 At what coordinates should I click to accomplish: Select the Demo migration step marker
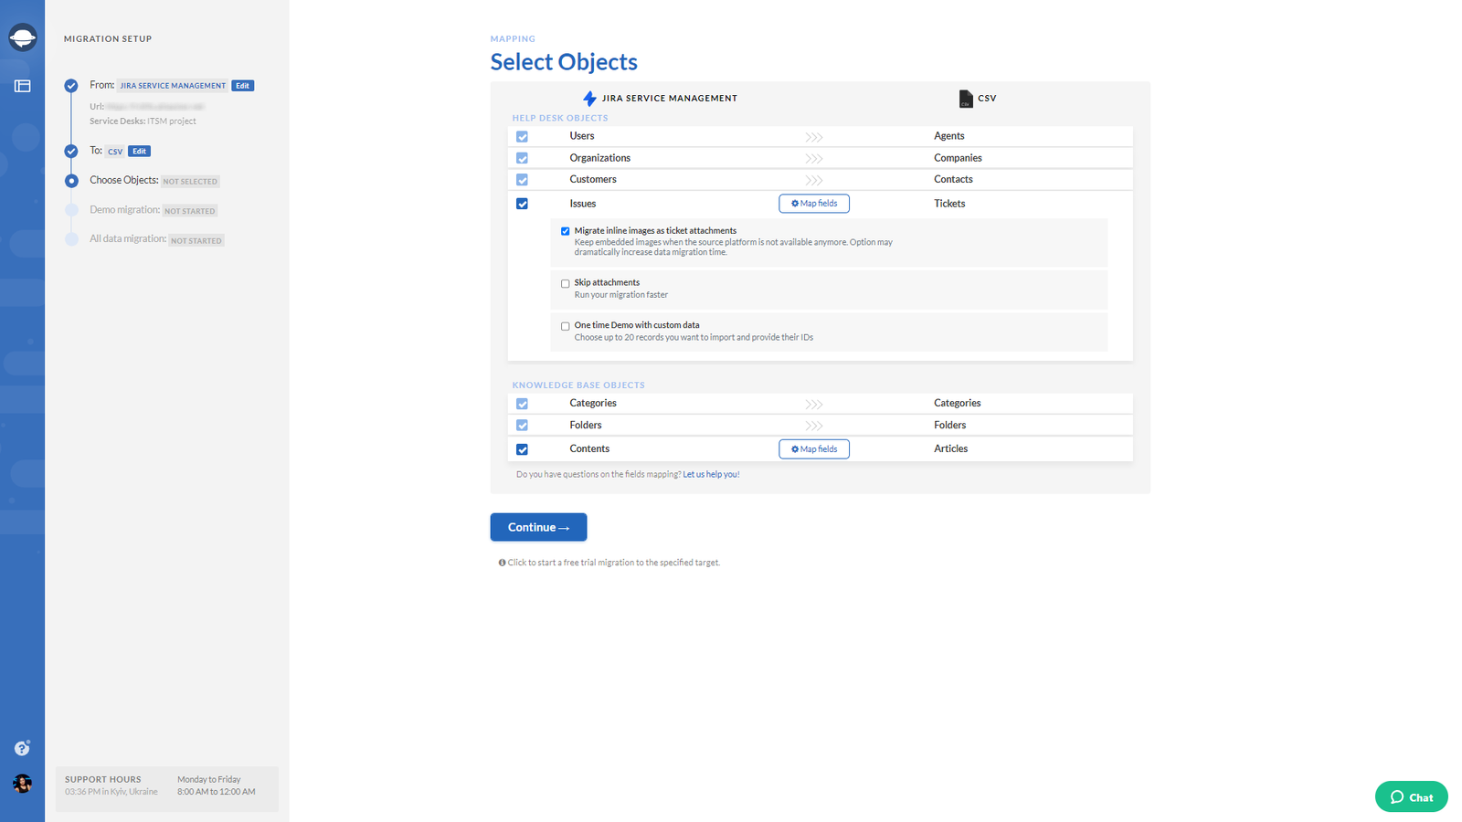point(71,210)
